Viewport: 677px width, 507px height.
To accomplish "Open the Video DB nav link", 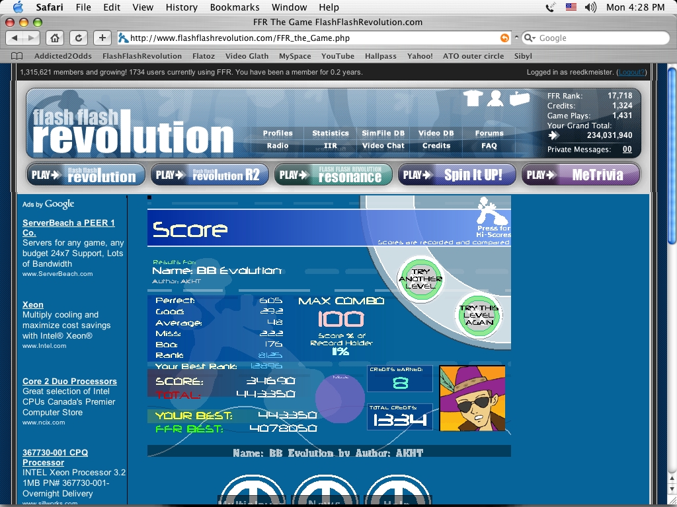I will pos(436,133).
